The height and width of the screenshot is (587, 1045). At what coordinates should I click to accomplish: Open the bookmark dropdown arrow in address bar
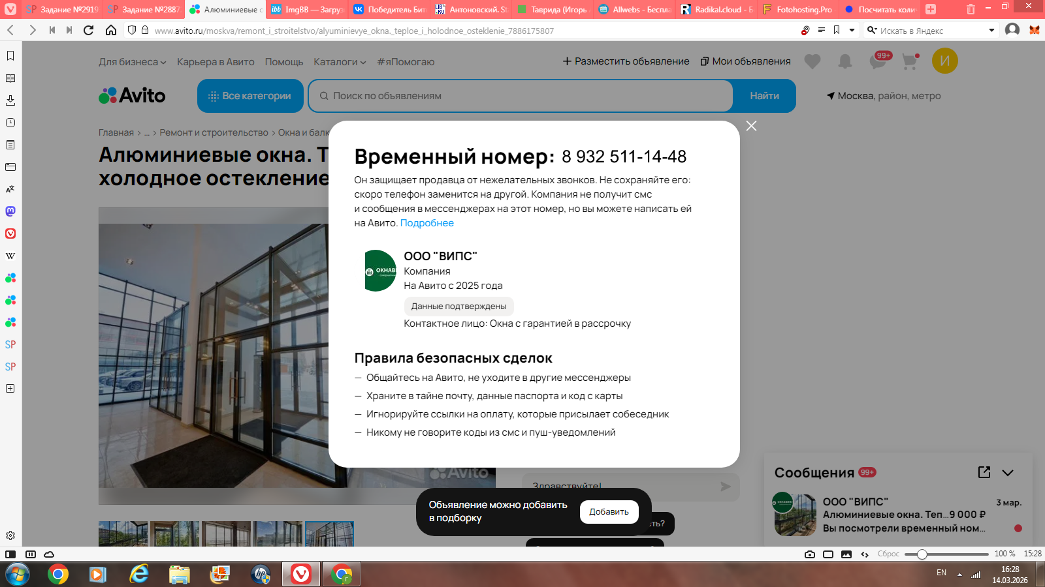tap(852, 30)
